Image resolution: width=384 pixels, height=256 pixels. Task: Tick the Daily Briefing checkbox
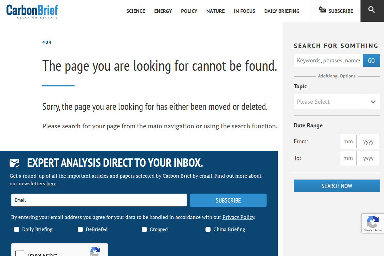coord(17,229)
